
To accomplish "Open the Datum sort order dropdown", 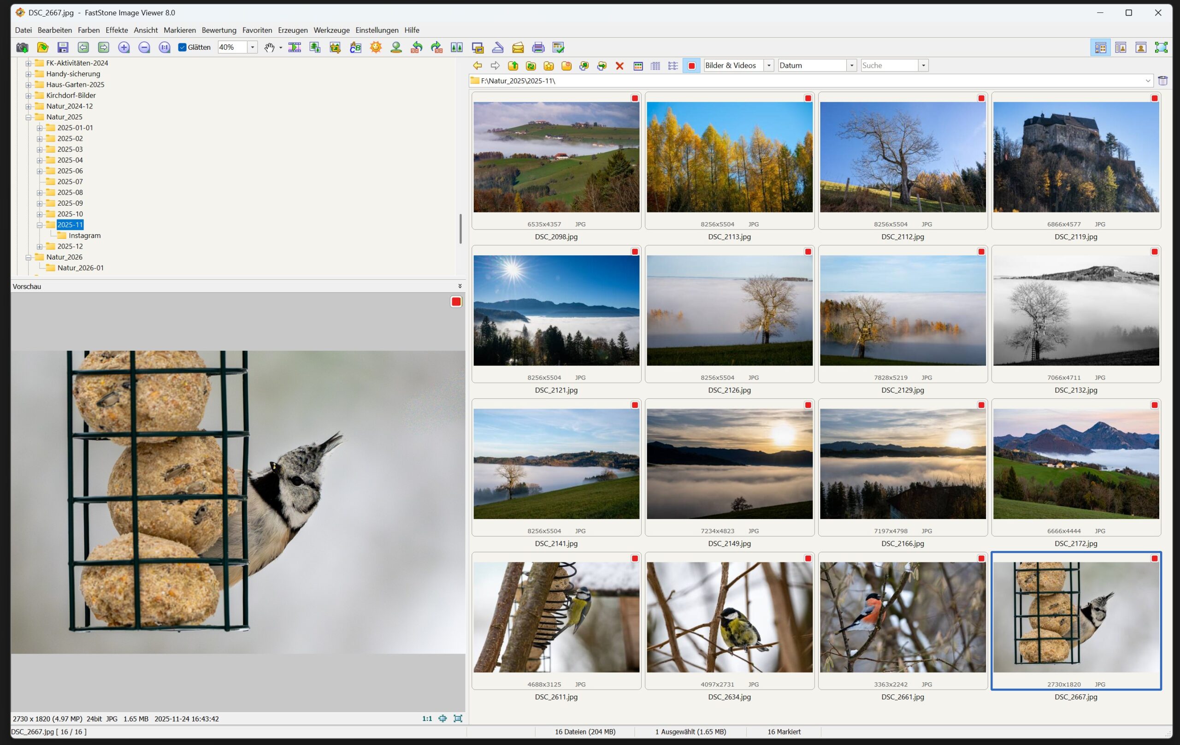I will (852, 65).
